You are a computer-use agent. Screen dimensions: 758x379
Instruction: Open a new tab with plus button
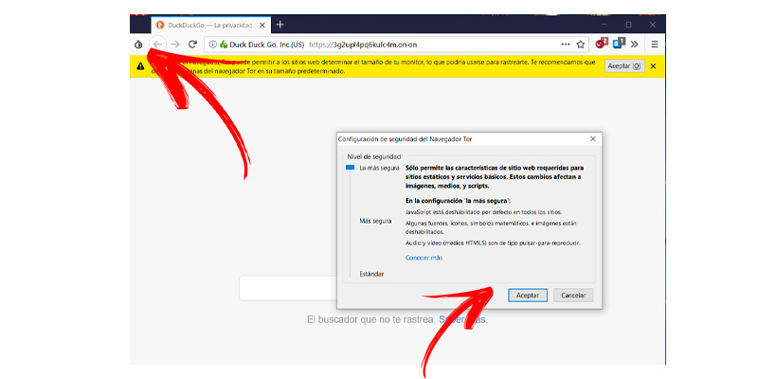coord(280,25)
